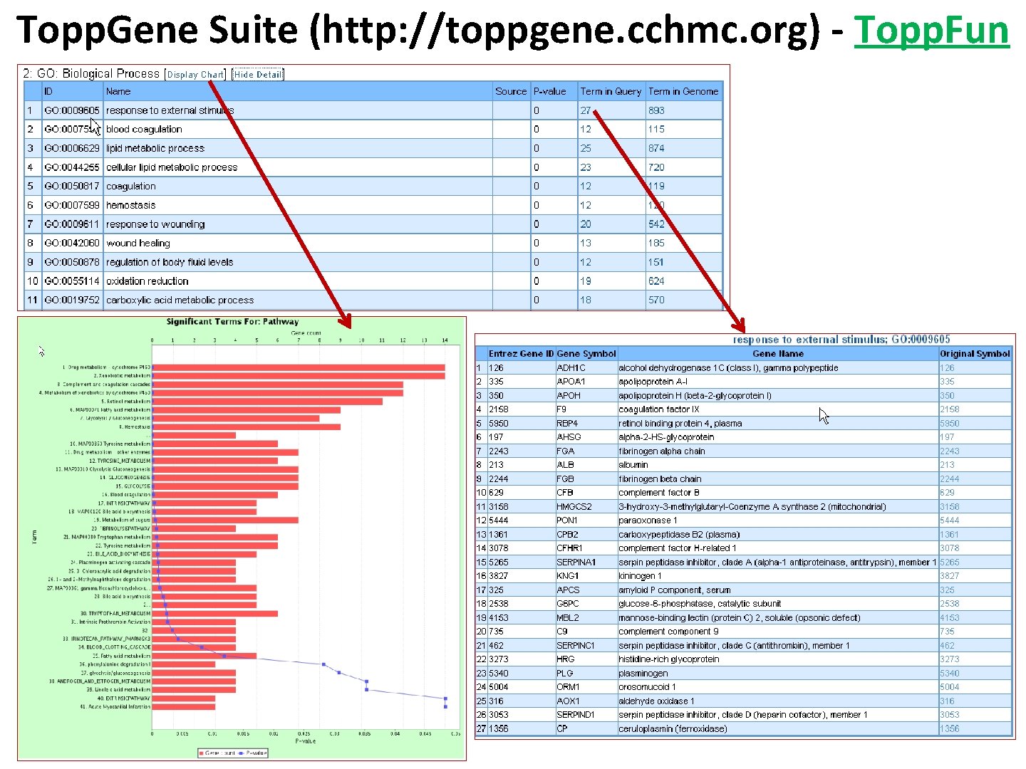This screenshot has width=1026, height=769.
Task: Select the 'wound healing' term name
Action: pos(138,243)
